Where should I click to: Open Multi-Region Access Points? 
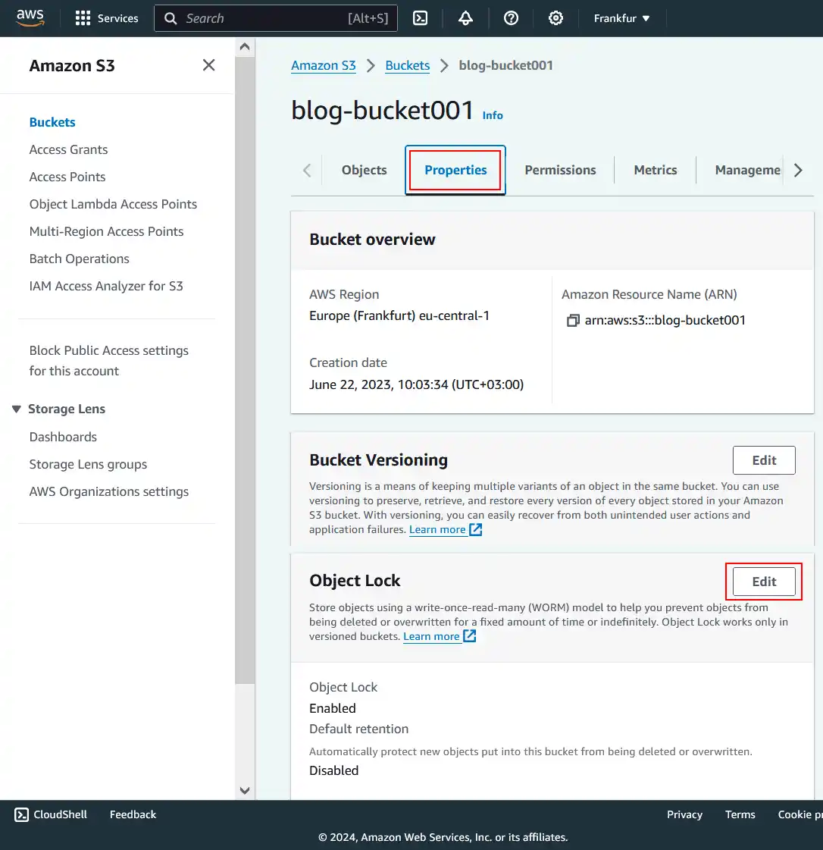[106, 231]
